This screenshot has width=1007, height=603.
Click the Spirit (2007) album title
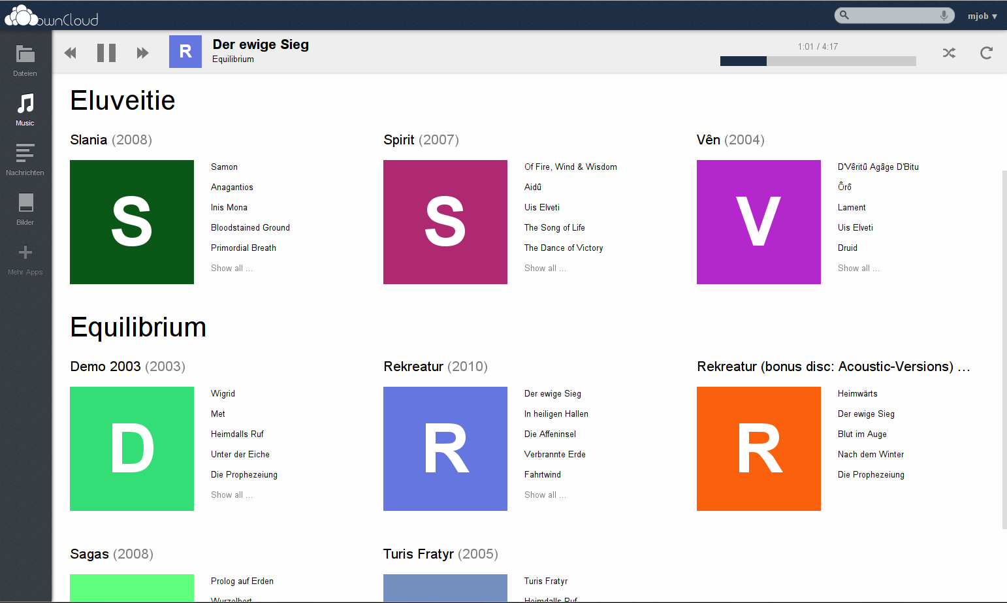click(421, 140)
